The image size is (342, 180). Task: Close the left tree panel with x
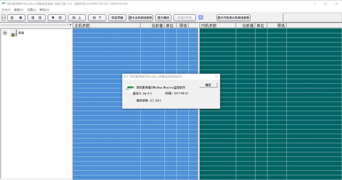point(70,25)
